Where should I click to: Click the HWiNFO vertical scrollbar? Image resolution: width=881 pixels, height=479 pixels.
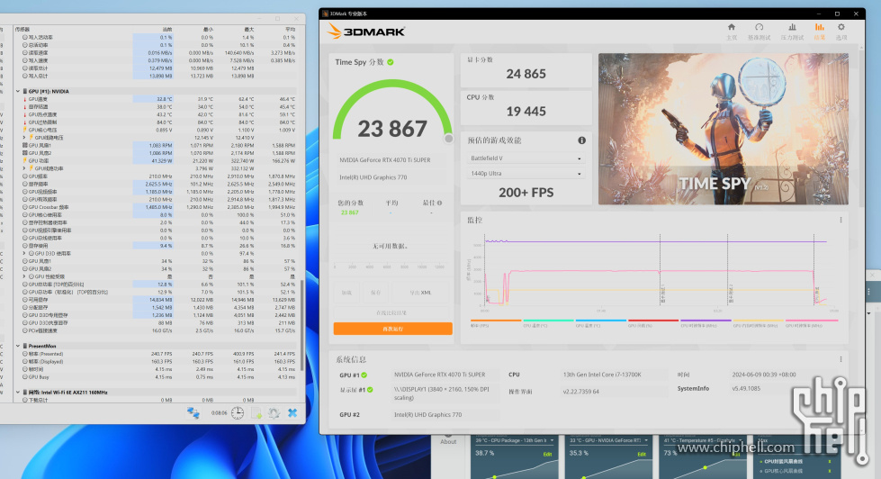pyautogui.click(x=301, y=325)
